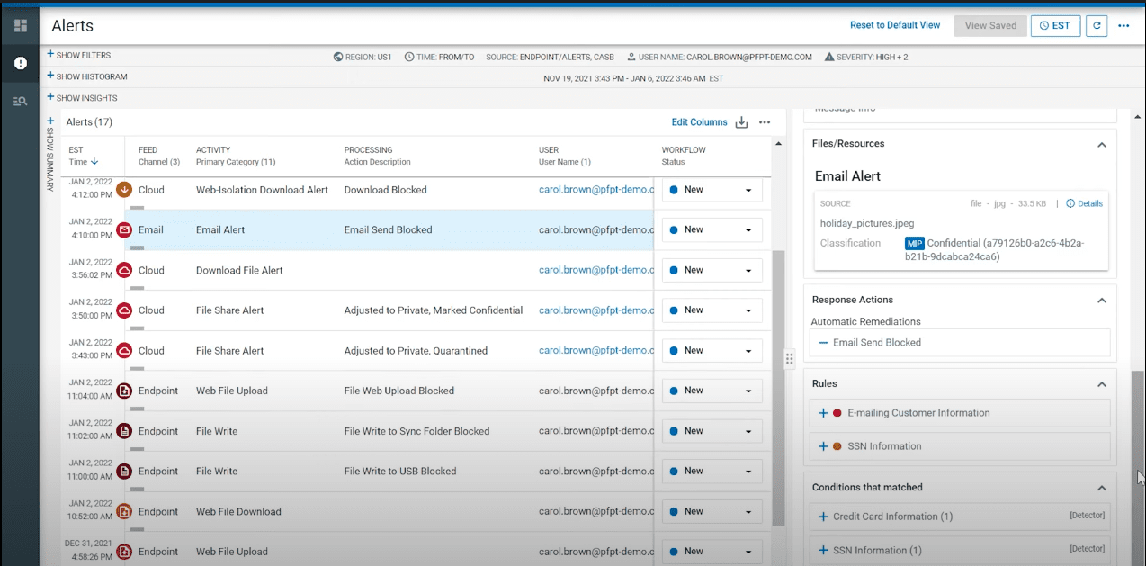Open the New workflow status dropdown on the top row
The width and height of the screenshot is (1146, 566).
click(x=748, y=189)
